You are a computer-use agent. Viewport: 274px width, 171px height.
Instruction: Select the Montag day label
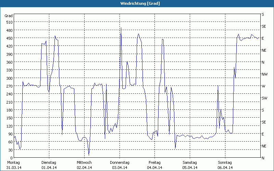13,162
